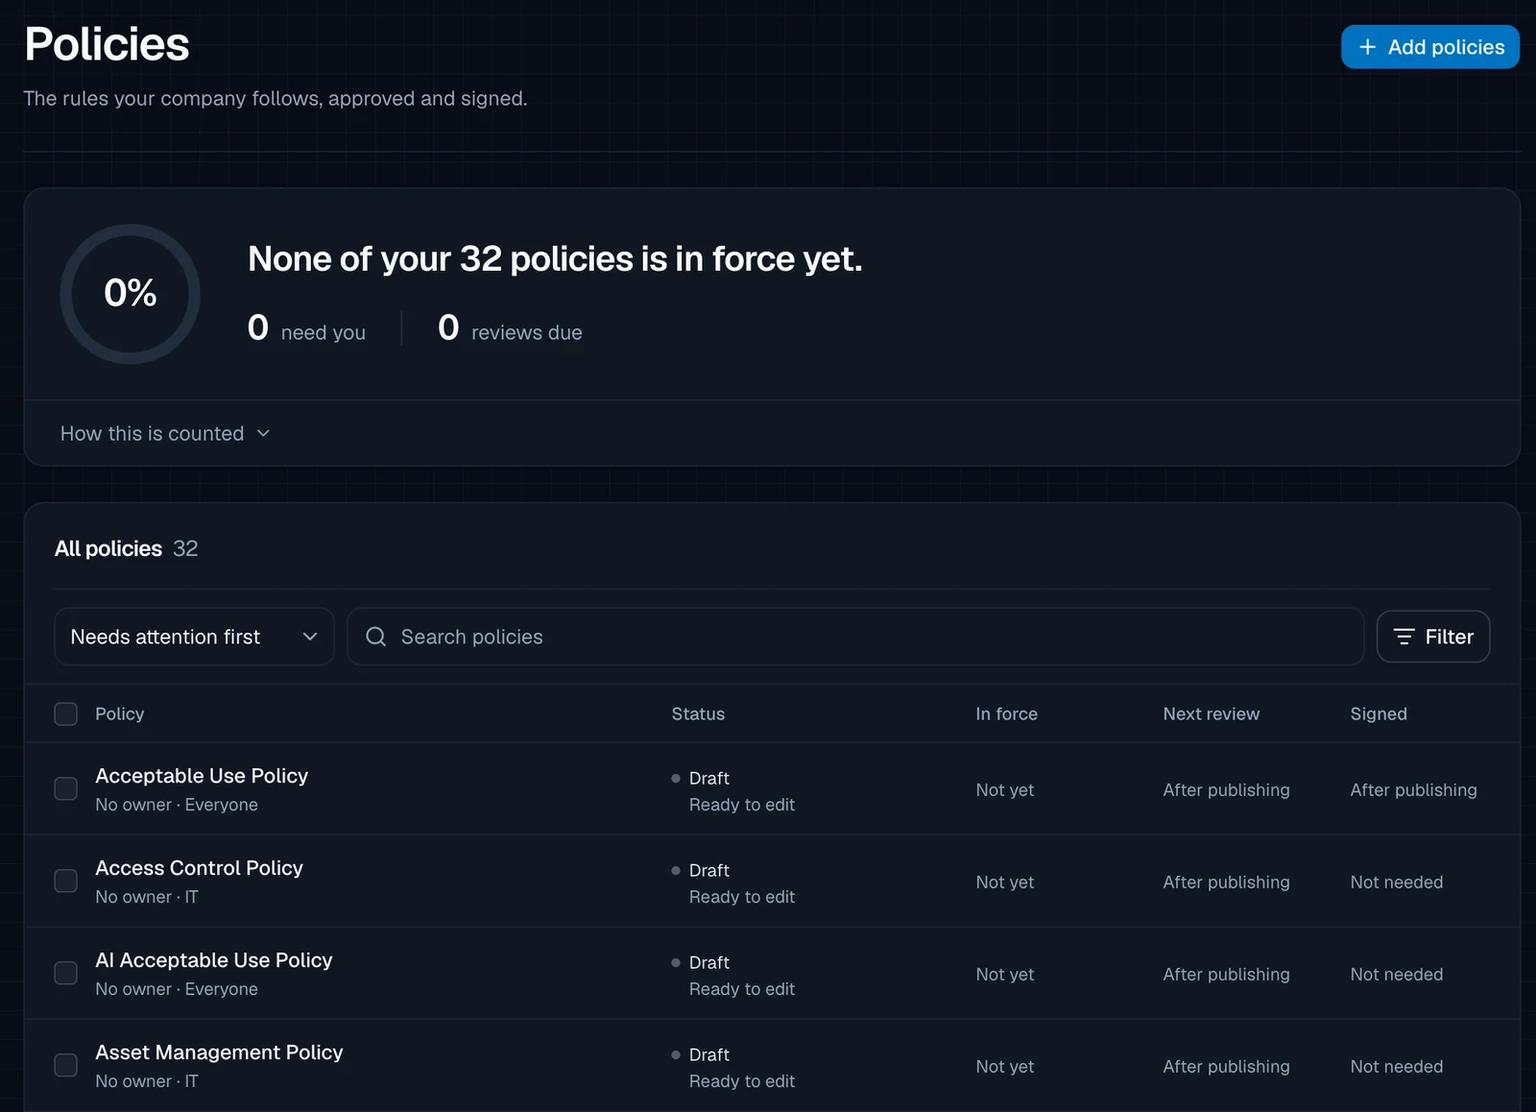The image size is (1536, 1112).
Task: Click the magnifier icon in search box
Action: (x=376, y=637)
